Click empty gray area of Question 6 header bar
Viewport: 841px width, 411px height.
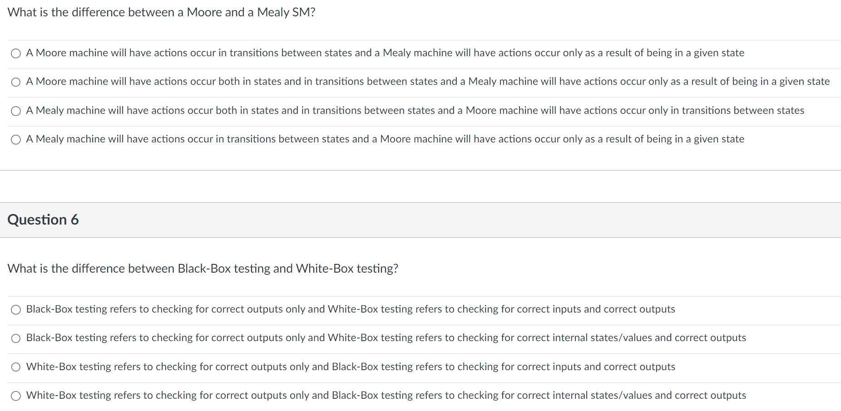pos(454,220)
